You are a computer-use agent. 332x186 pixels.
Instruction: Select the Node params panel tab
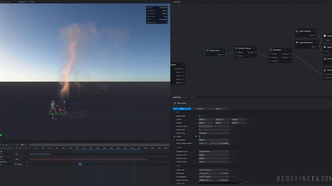point(177,97)
